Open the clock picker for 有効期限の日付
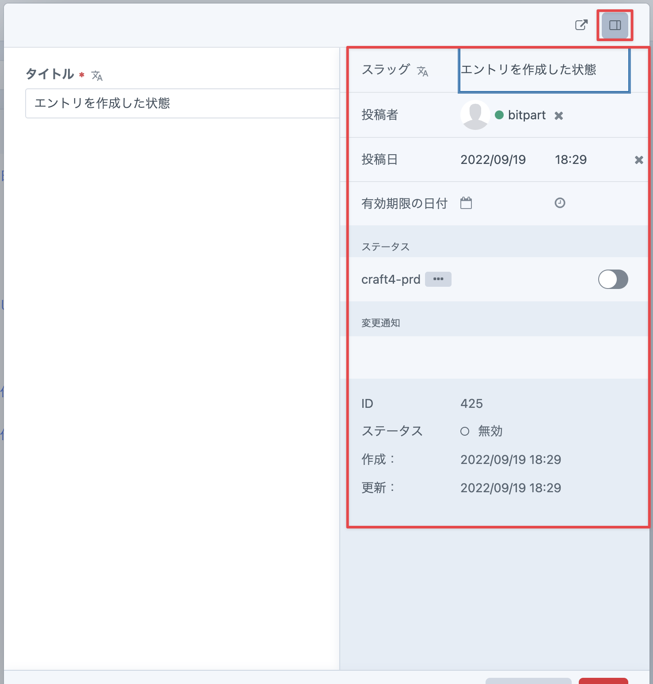Viewport: 653px width, 684px height. pyautogui.click(x=559, y=203)
